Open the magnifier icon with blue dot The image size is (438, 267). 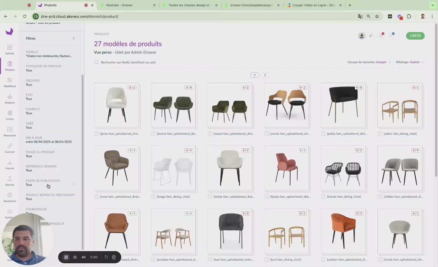(x=390, y=36)
